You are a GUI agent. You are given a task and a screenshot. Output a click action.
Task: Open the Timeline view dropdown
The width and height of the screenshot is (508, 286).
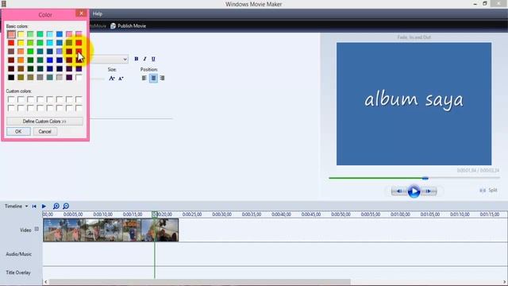click(x=26, y=207)
